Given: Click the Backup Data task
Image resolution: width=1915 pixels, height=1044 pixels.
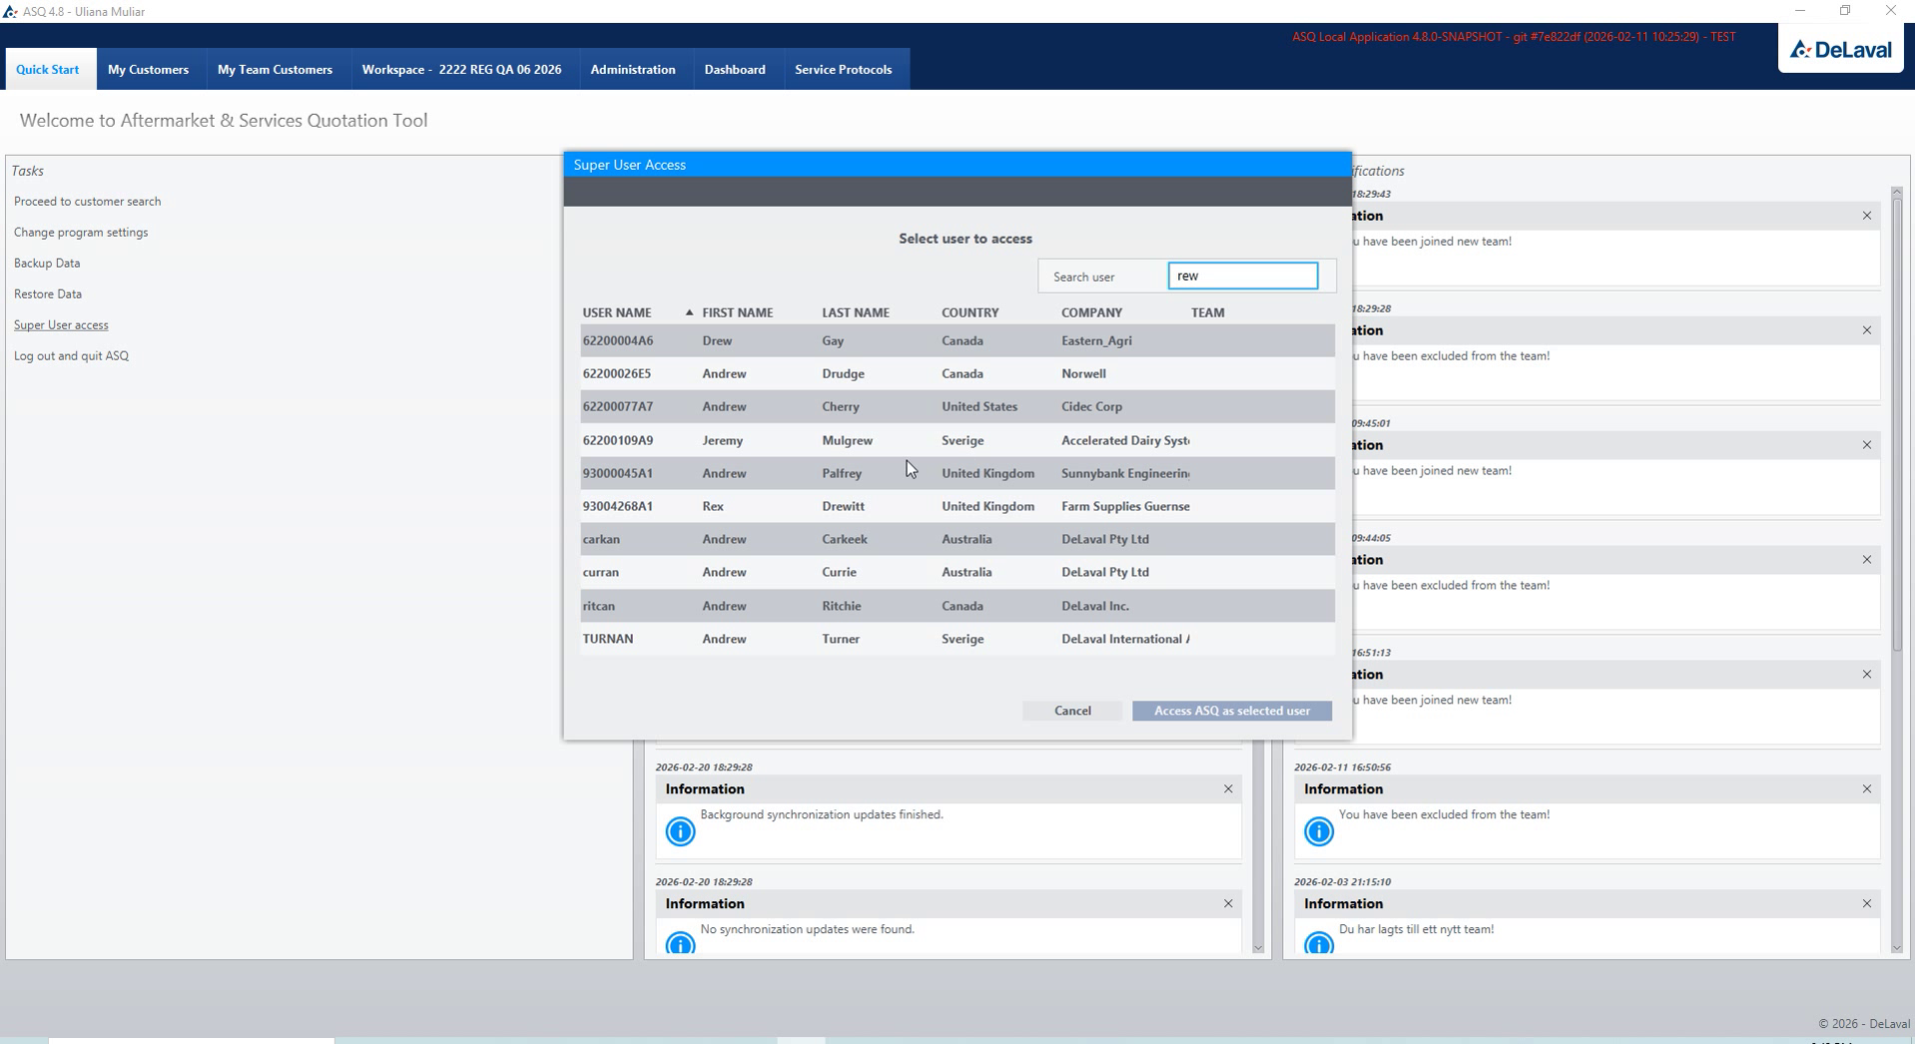Looking at the screenshot, I should [47, 263].
